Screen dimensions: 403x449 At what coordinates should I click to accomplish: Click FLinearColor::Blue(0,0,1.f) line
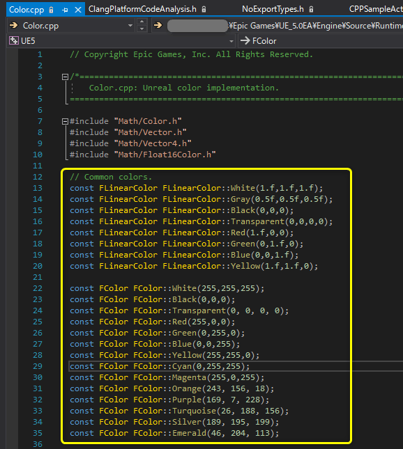(184, 255)
